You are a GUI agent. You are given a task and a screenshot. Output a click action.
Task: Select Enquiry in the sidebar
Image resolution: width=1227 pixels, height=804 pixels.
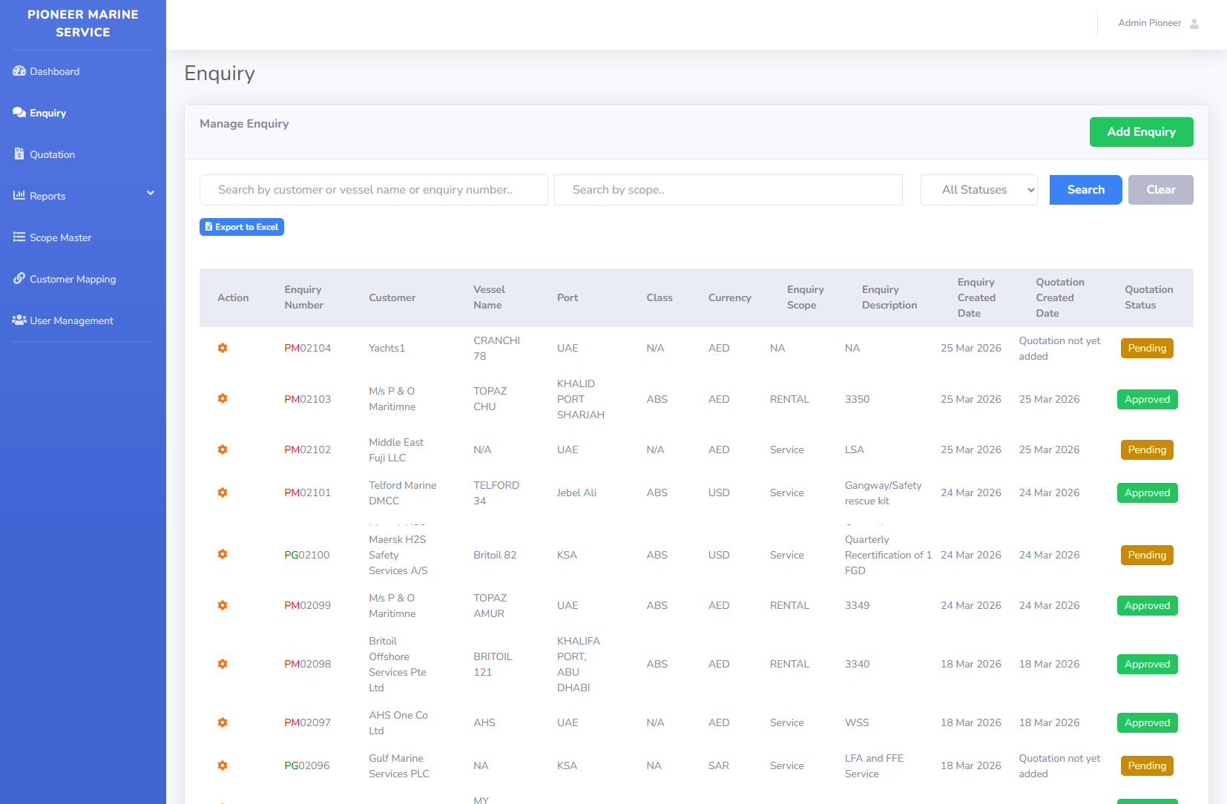[47, 113]
